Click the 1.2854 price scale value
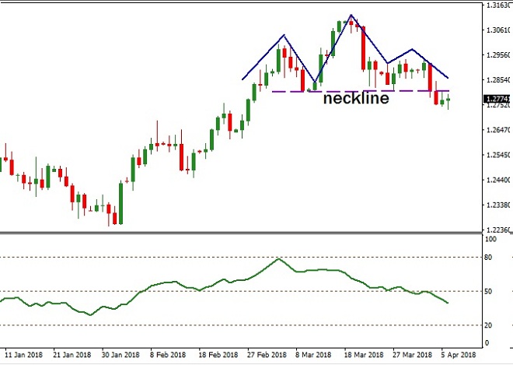 click(x=498, y=80)
